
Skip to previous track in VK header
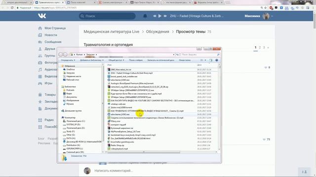(155, 16)
